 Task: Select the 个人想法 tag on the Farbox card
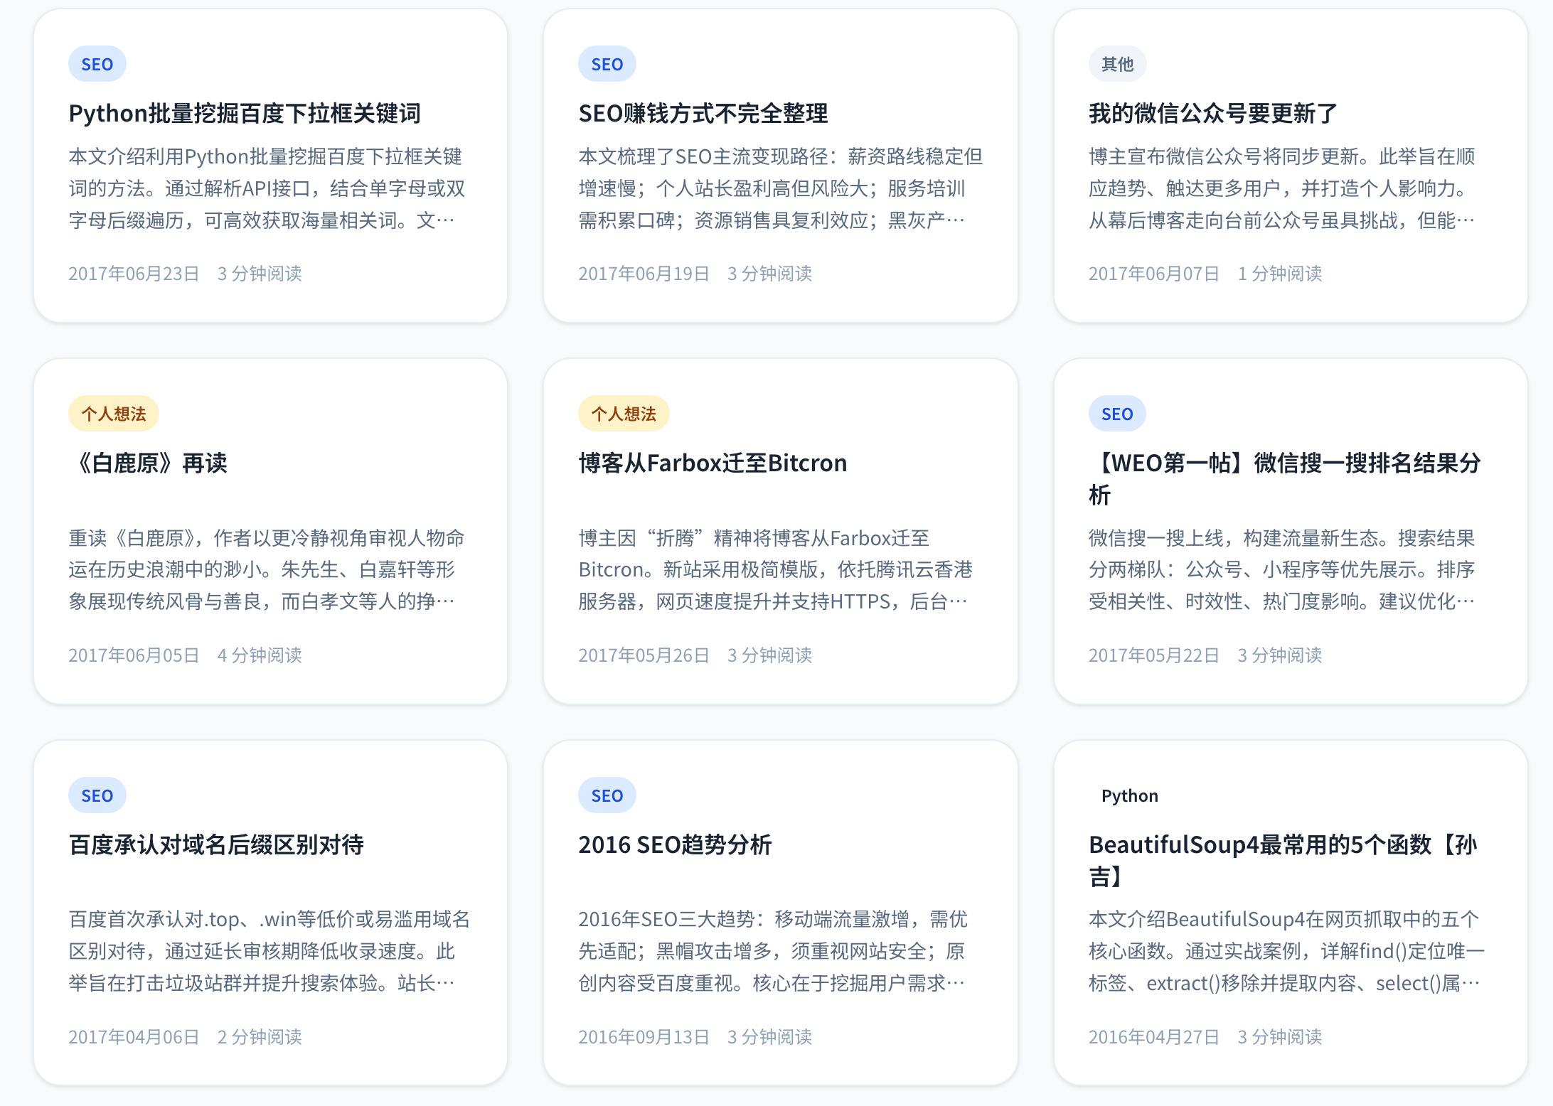623,412
